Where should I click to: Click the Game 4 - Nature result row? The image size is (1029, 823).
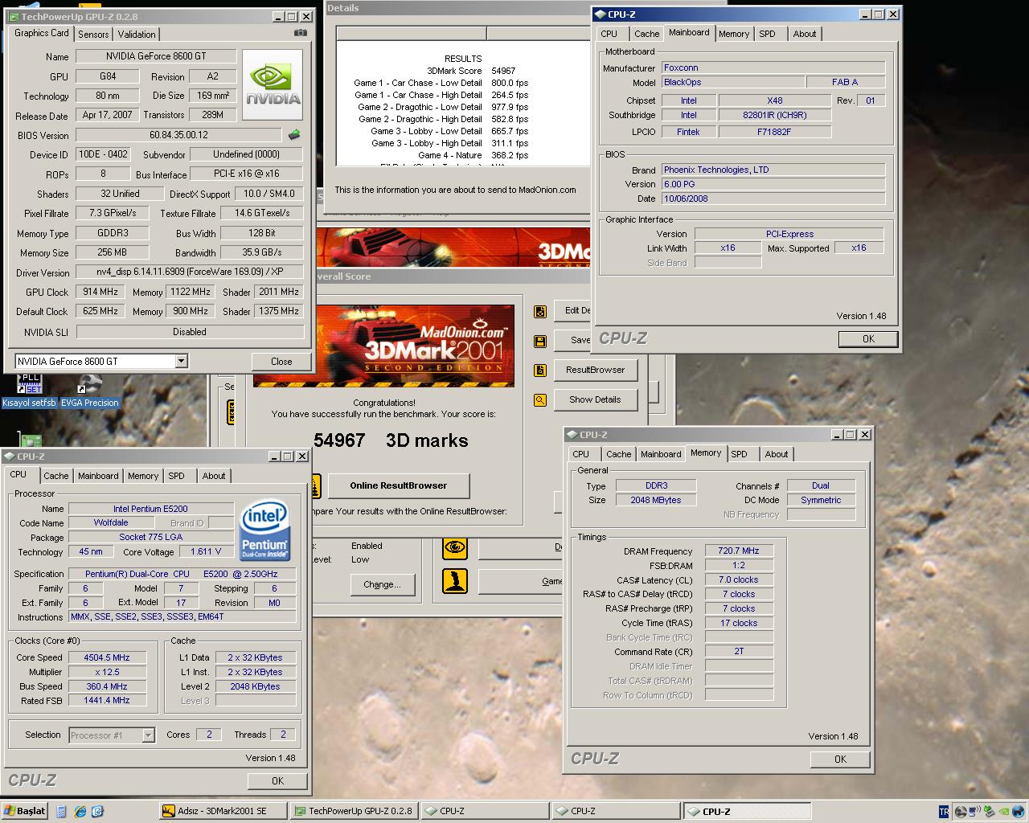pos(473,155)
